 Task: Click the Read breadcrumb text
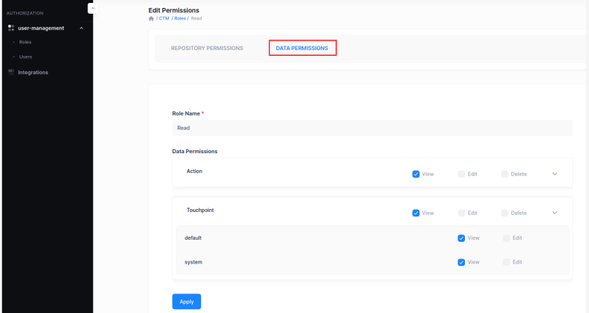[x=197, y=18]
